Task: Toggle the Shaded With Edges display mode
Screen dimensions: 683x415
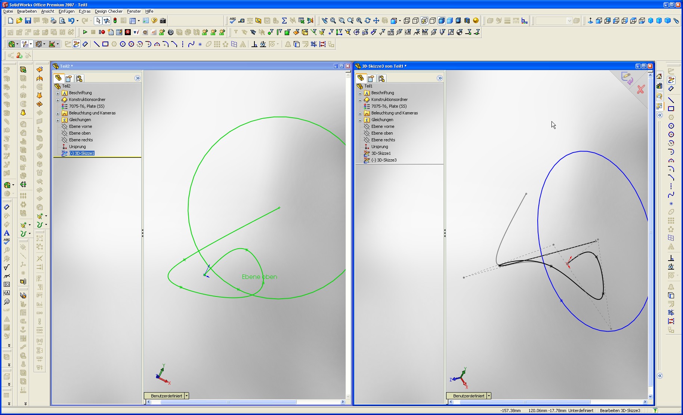Action: (x=441, y=21)
